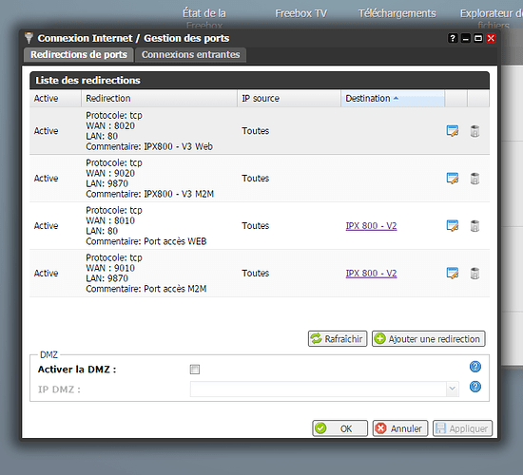523x475 pixels.
Task: Select the Redirections de ports tab
Action: 79,55
